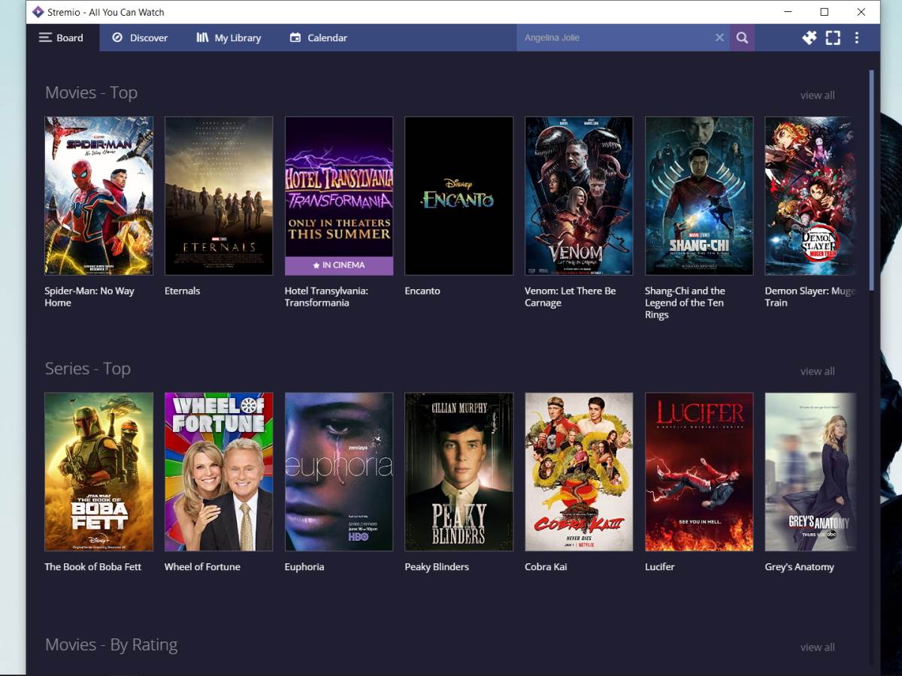Switch to the Discover tab
Viewport: 902px width, 676px height.
(x=147, y=37)
